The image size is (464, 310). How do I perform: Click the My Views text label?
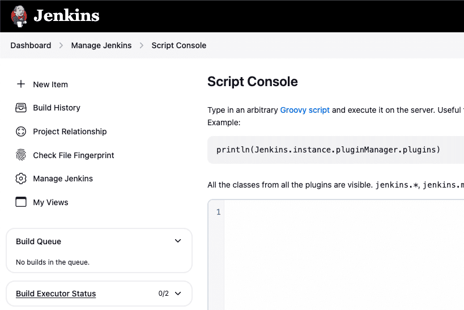50,202
